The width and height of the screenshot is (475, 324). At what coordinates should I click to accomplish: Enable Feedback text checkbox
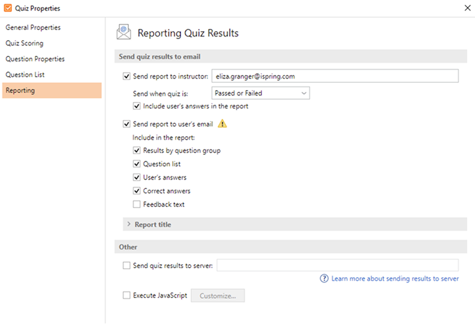(x=137, y=204)
